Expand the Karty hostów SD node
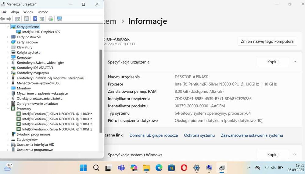305x174 pixels. pyautogui.click(x=8, y=37)
